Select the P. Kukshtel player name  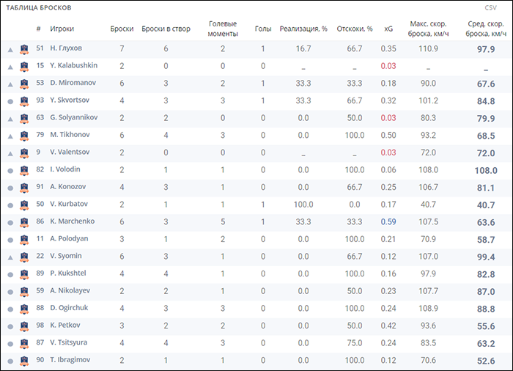(x=69, y=272)
